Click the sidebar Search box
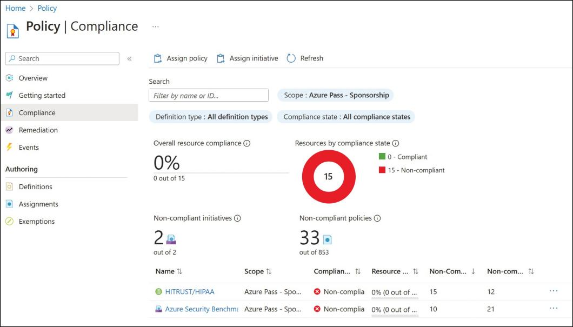 click(x=62, y=58)
